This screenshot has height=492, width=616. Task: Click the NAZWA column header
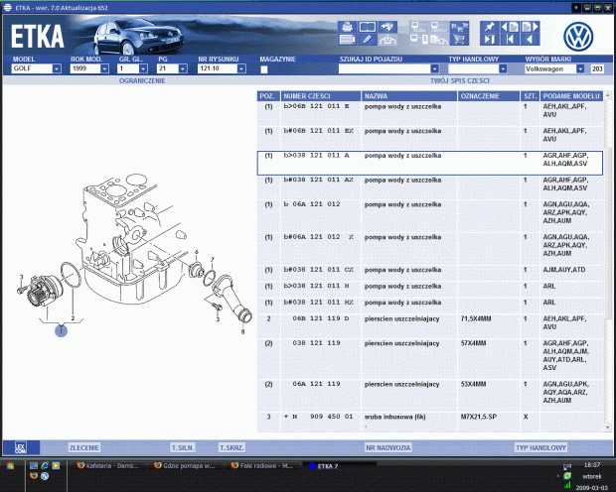[409, 96]
